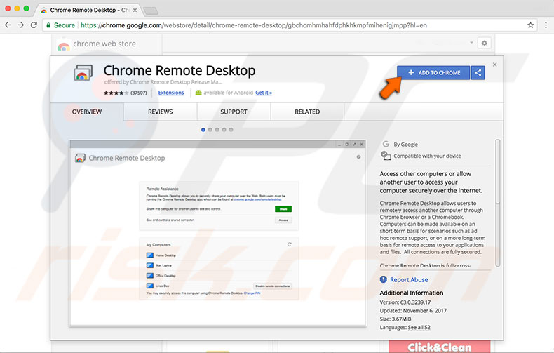Click the Additional Information heading

(411, 293)
